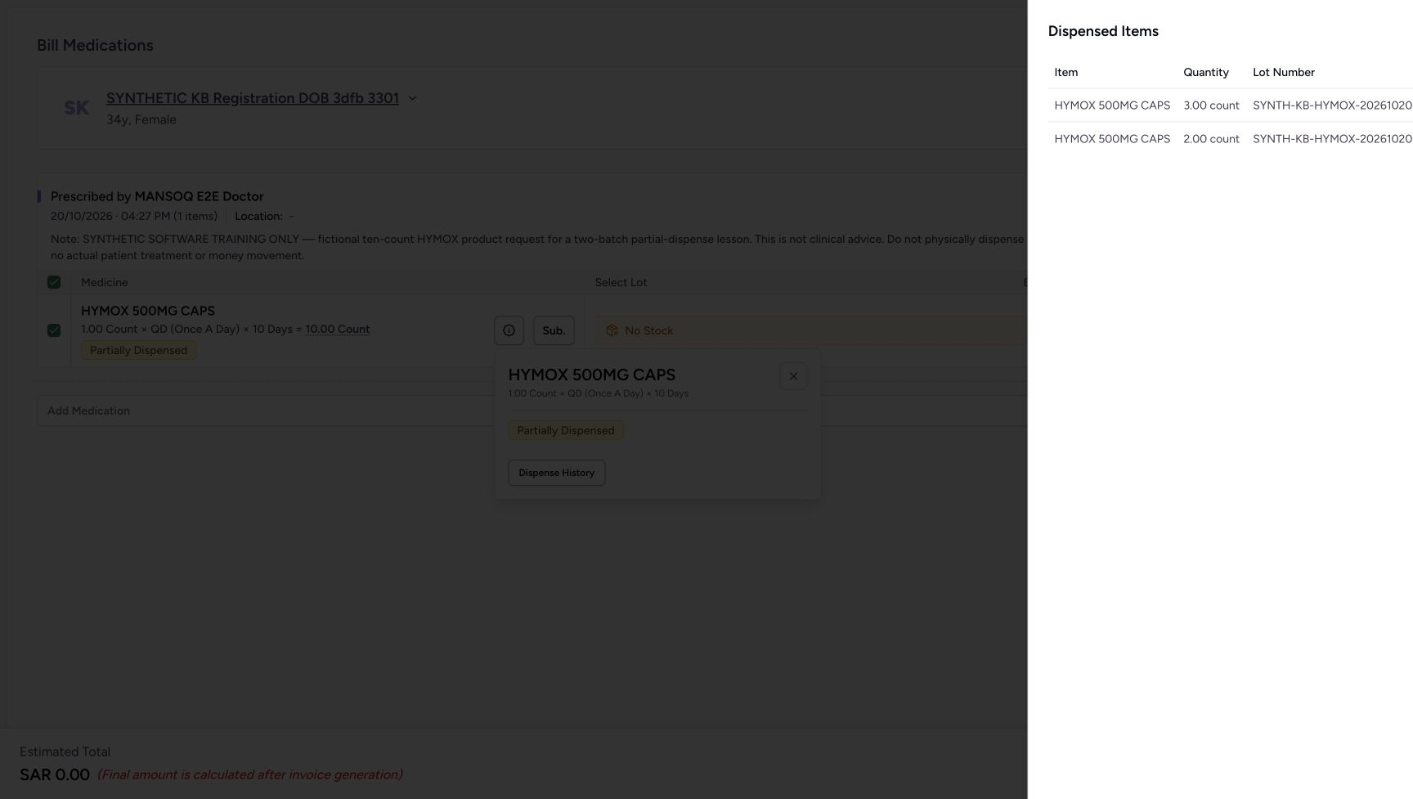This screenshot has height=799, width=1413.
Task: Click the Medicine column header
Action: click(105, 282)
